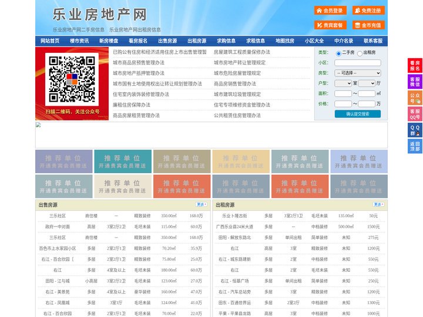Open sale listing 田阳 - 江与城
This screenshot has height=317, width=423.
click(58, 281)
